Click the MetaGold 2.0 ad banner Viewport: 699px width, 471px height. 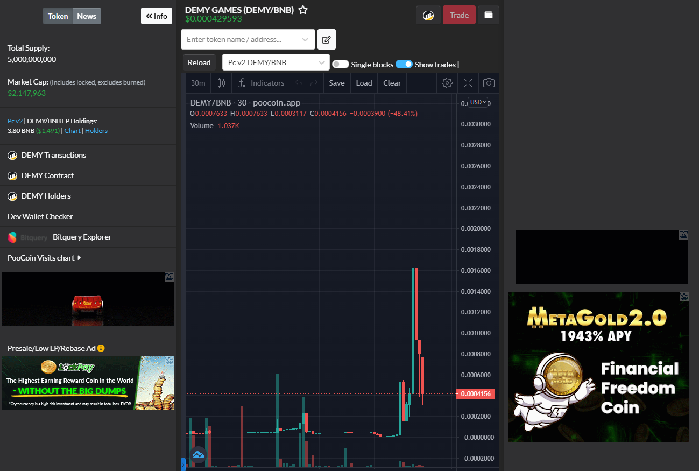(598, 367)
